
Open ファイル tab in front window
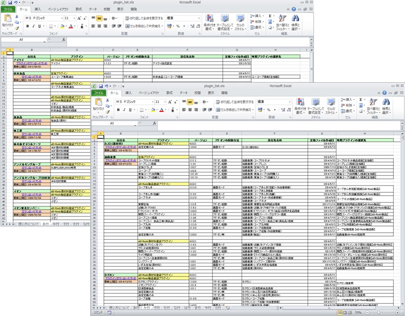(x=99, y=93)
